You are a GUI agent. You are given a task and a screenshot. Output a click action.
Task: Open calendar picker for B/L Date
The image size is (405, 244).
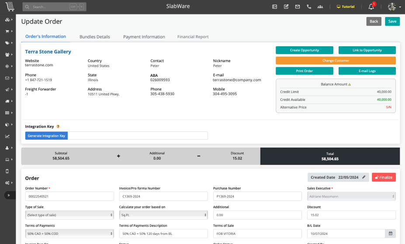click(x=391, y=234)
